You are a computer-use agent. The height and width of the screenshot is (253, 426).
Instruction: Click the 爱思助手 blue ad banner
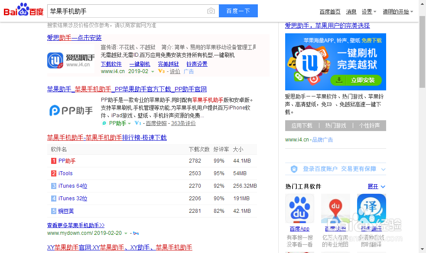click(x=335, y=62)
